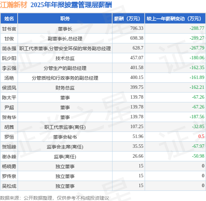
Task: Click change value -162.35
Action: (197, 67)
